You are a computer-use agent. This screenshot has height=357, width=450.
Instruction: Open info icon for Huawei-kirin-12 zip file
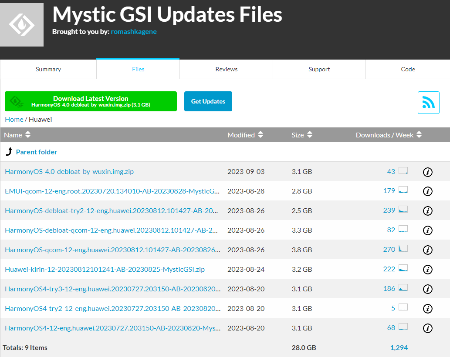pos(427,270)
